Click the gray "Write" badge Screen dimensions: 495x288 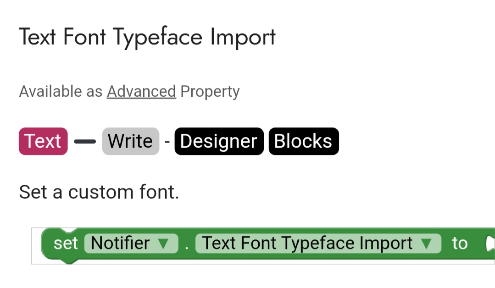pos(130,141)
